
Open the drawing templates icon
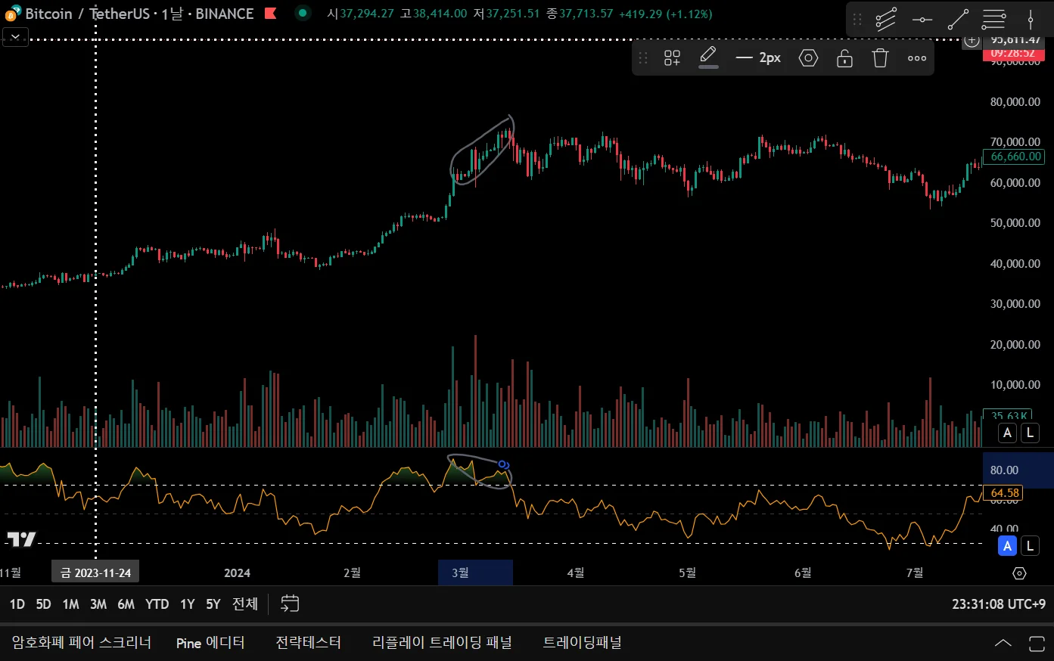(672, 58)
